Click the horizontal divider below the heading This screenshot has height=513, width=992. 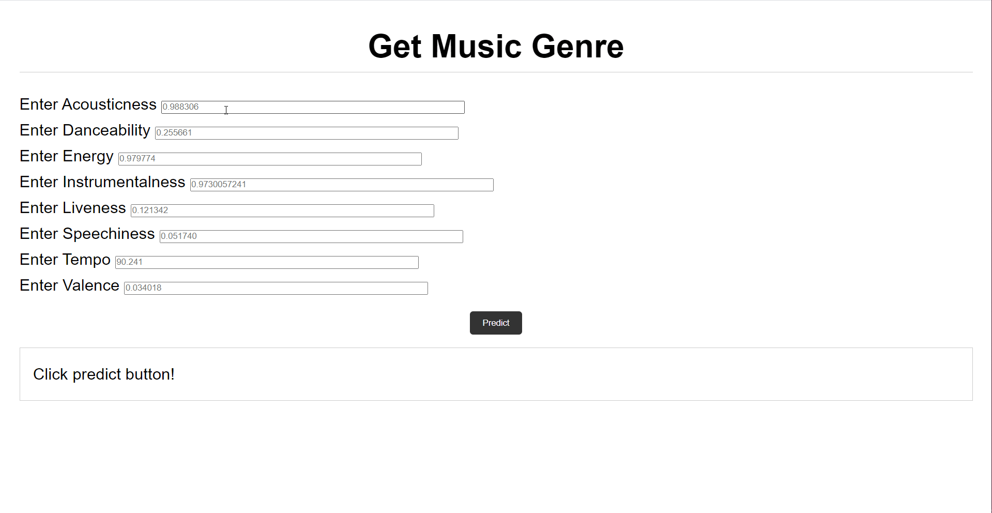[x=496, y=72]
